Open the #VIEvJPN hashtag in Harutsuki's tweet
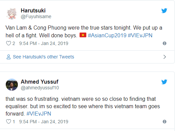This screenshot has height=131, width=175. point(140,35)
